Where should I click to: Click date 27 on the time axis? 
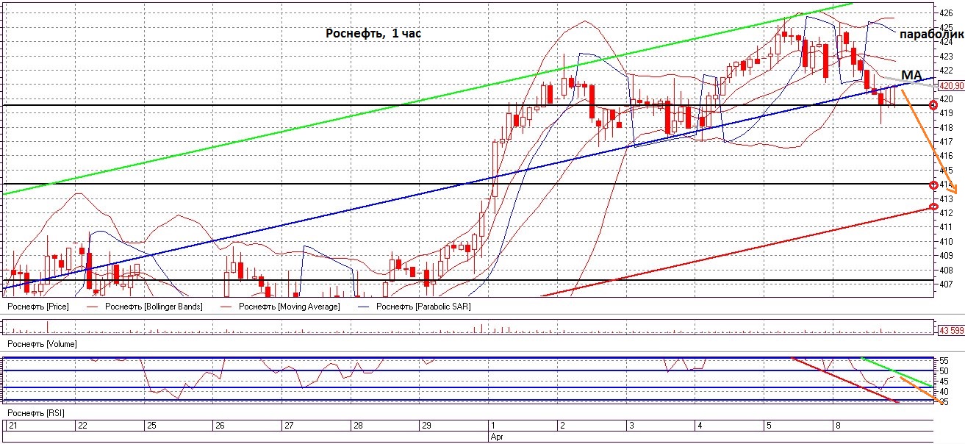[x=289, y=426]
